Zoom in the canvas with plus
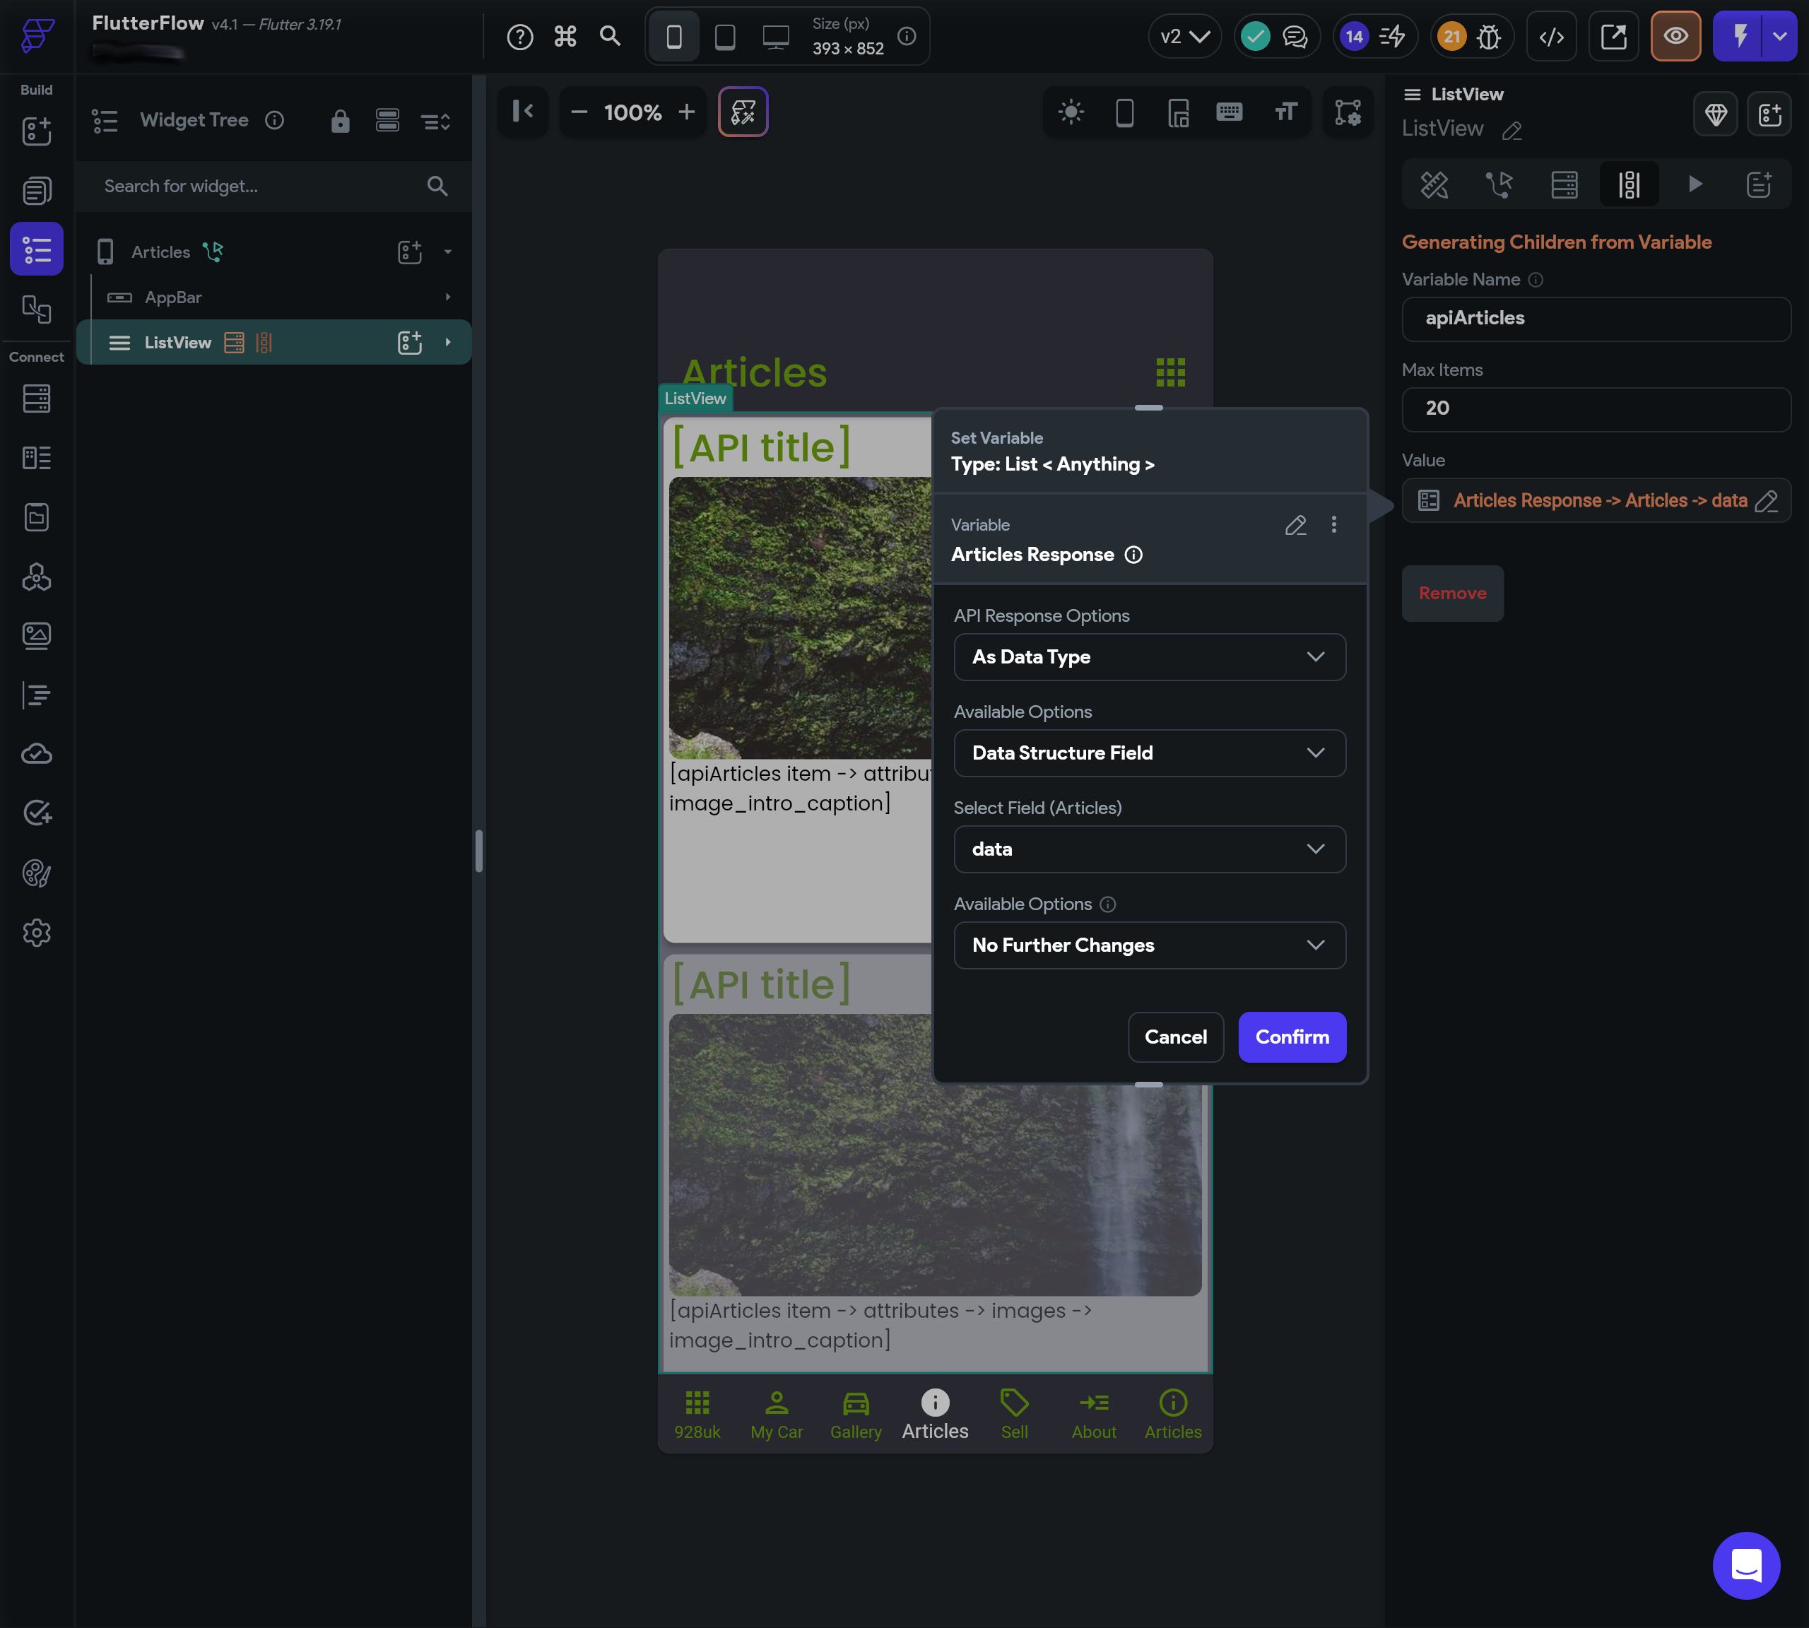This screenshot has height=1628, width=1809. [x=686, y=112]
